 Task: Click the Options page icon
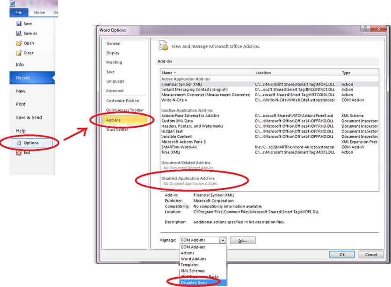click(x=18, y=143)
